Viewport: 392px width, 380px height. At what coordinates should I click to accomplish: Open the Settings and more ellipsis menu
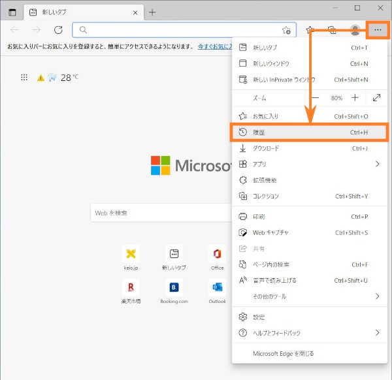tap(378, 30)
